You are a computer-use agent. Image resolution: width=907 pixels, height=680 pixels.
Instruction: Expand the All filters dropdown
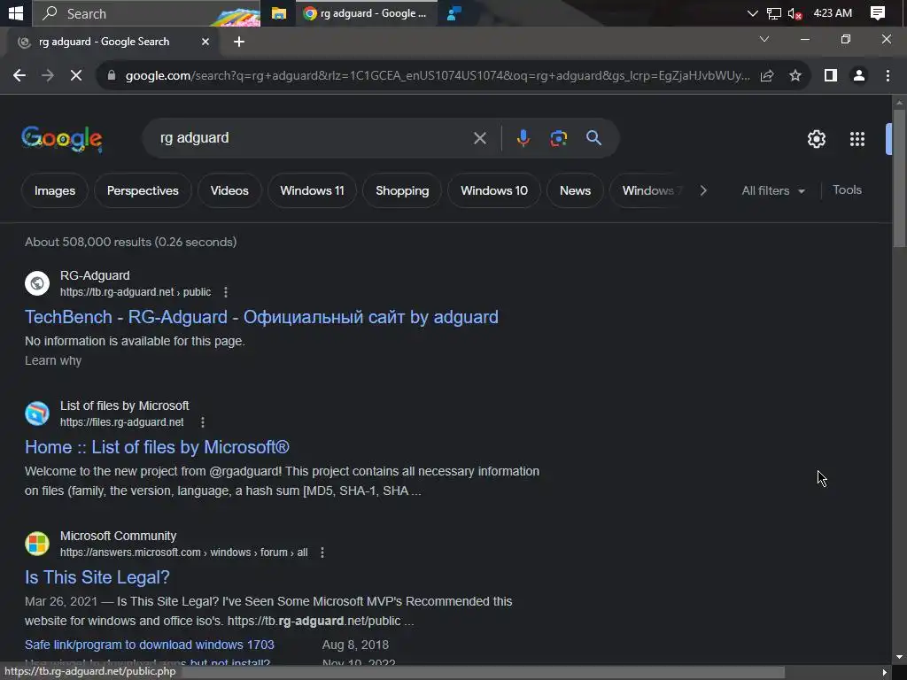pos(772,191)
